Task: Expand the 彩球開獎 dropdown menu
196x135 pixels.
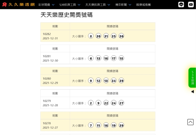Action: (x=46, y=5)
